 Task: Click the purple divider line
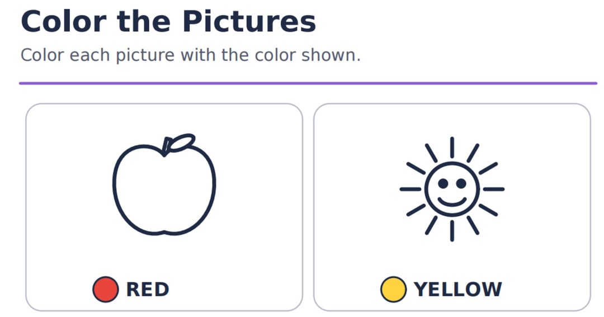click(x=308, y=83)
